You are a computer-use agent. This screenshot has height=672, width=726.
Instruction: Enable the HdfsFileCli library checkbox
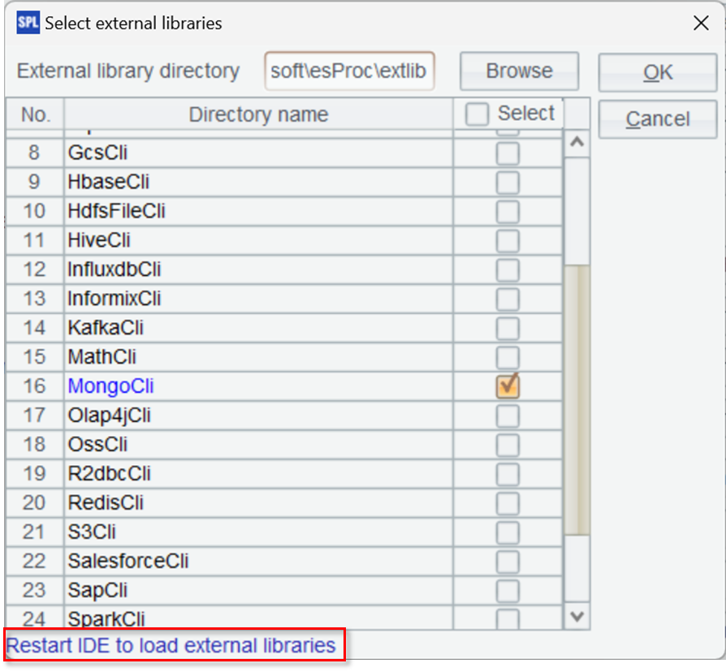coord(508,212)
